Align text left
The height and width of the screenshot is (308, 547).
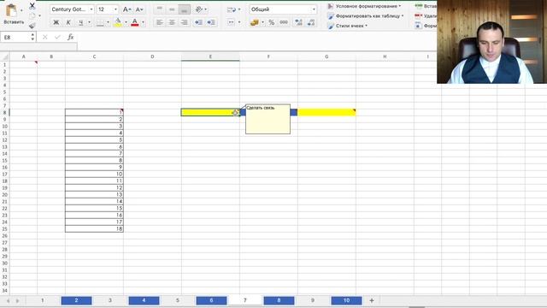(x=160, y=22)
